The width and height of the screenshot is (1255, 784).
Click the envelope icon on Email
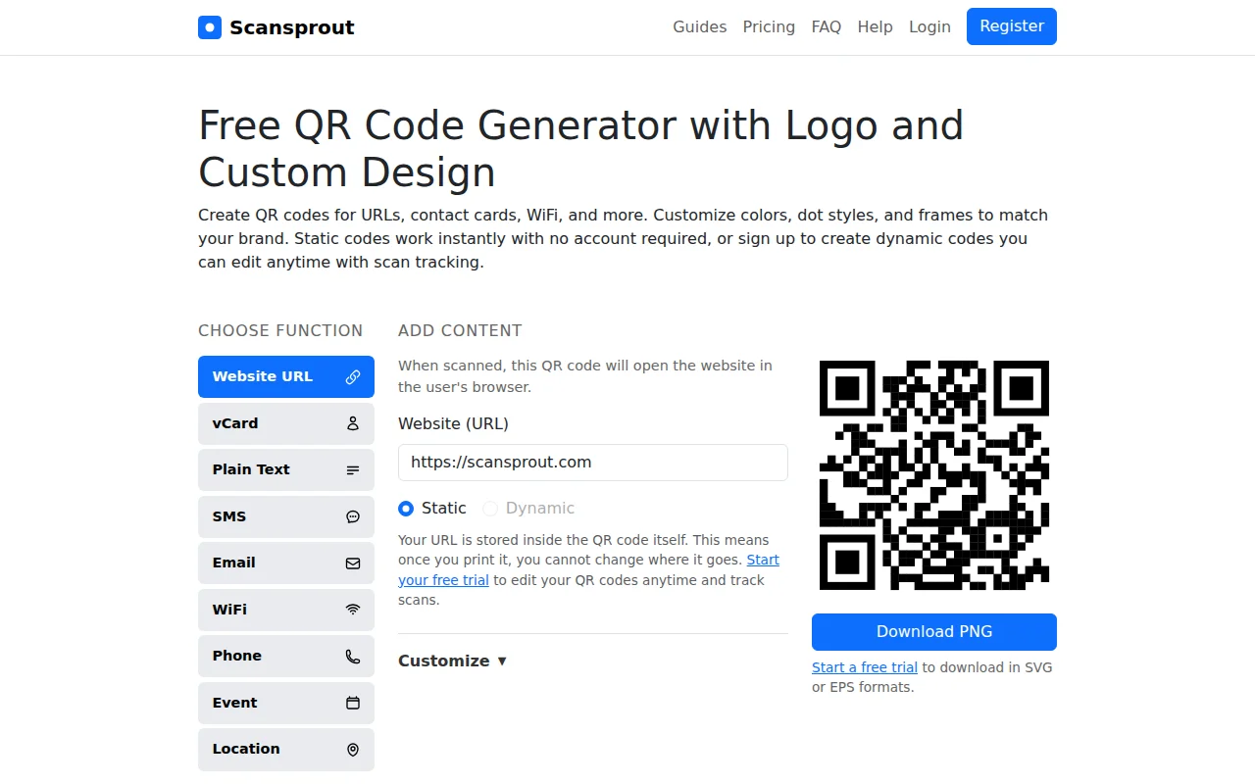[x=353, y=563]
